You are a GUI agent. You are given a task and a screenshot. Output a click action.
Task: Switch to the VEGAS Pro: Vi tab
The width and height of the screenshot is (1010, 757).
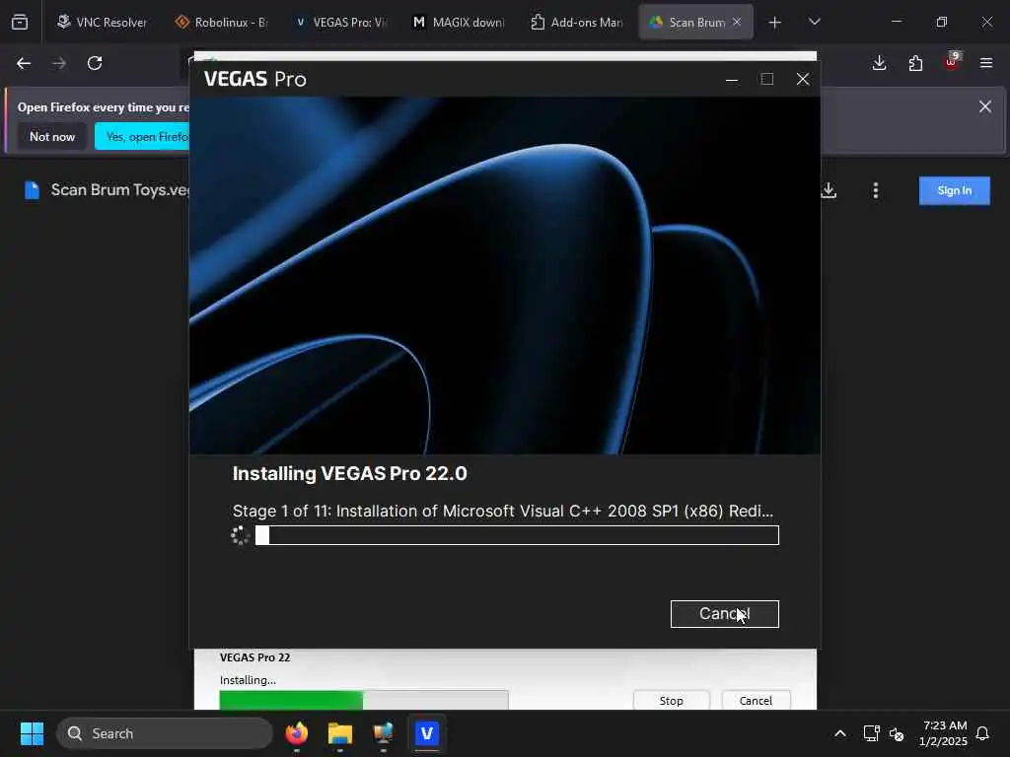click(x=340, y=22)
